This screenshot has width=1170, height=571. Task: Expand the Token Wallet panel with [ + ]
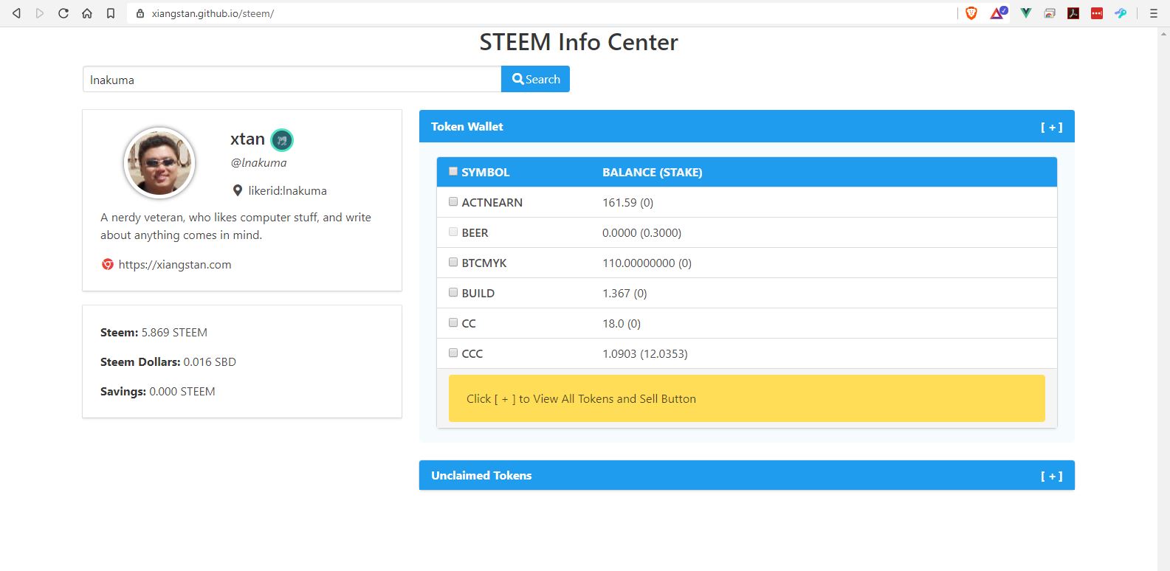click(x=1051, y=127)
